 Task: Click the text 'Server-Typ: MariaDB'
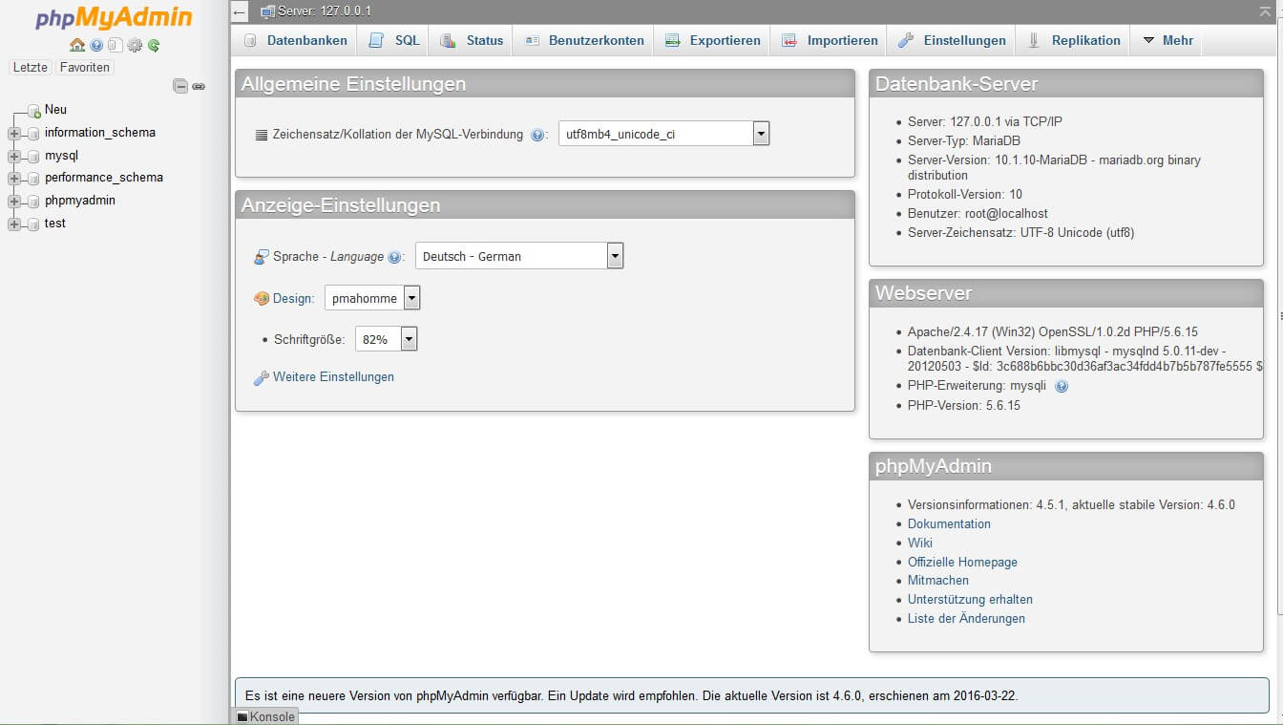pyautogui.click(x=965, y=141)
